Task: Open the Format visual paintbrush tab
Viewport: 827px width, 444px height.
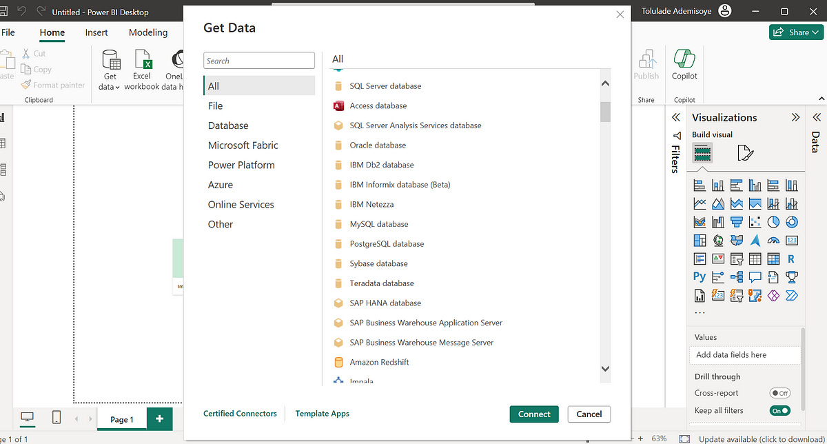Action: tap(746, 153)
